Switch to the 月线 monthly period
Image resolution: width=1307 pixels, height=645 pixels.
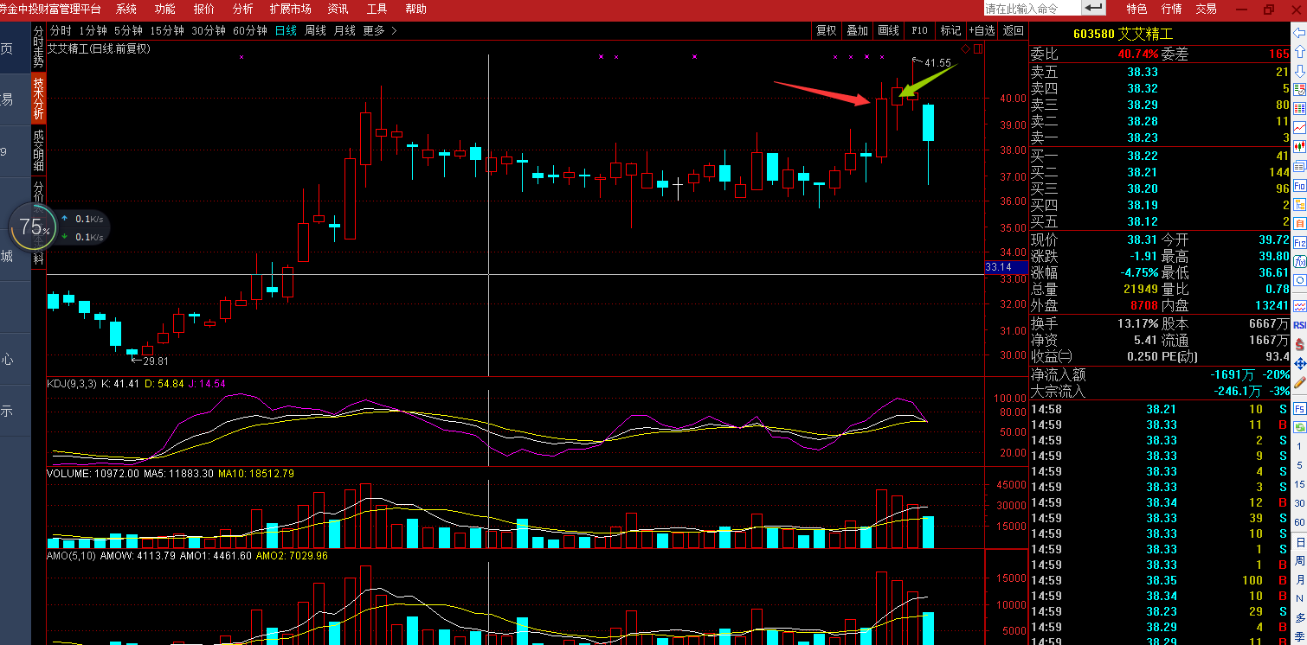tap(344, 30)
